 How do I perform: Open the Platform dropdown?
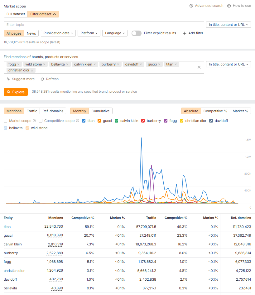point(89,33)
